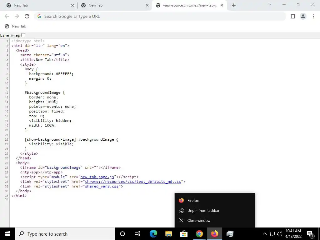Click the back navigation arrow
Viewport: 320px width, 240px height.
coord(7,16)
